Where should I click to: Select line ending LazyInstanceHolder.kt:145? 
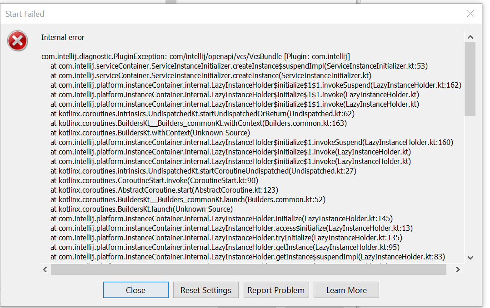(x=221, y=219)
